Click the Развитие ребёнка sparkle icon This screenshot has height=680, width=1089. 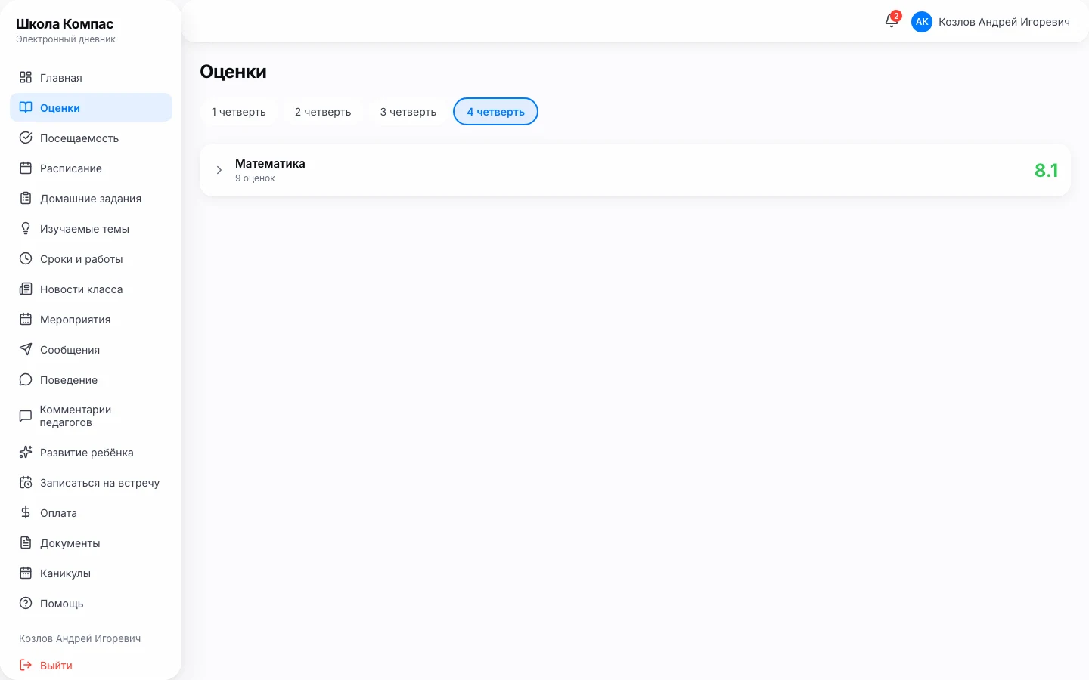tap(26, 452)
